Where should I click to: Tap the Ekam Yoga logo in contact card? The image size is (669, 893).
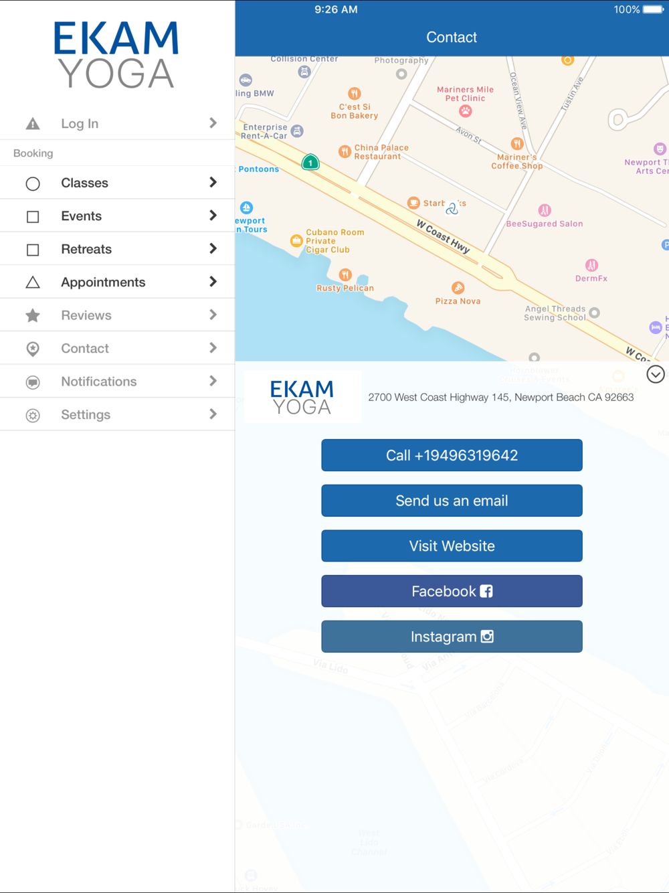302,397
